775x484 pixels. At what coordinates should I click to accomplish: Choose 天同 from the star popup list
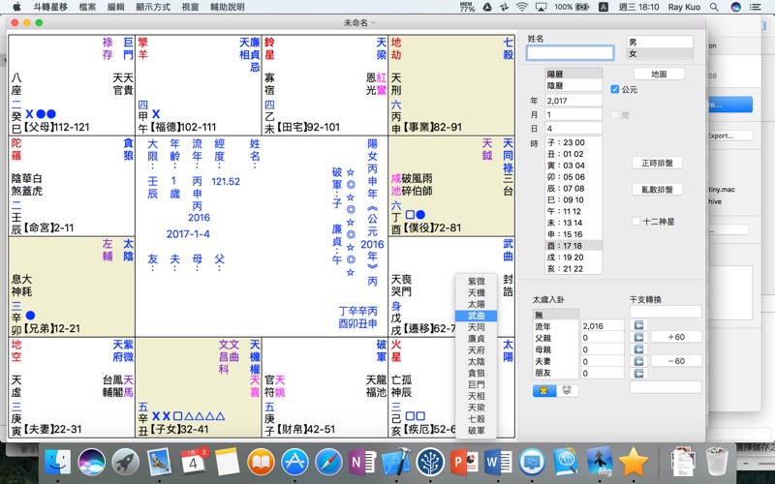click(x=476, y=327)
